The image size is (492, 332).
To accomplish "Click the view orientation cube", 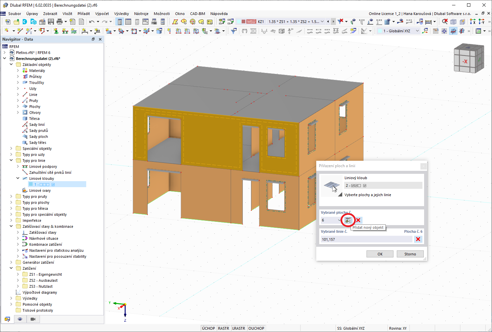I will coord(469,58).
